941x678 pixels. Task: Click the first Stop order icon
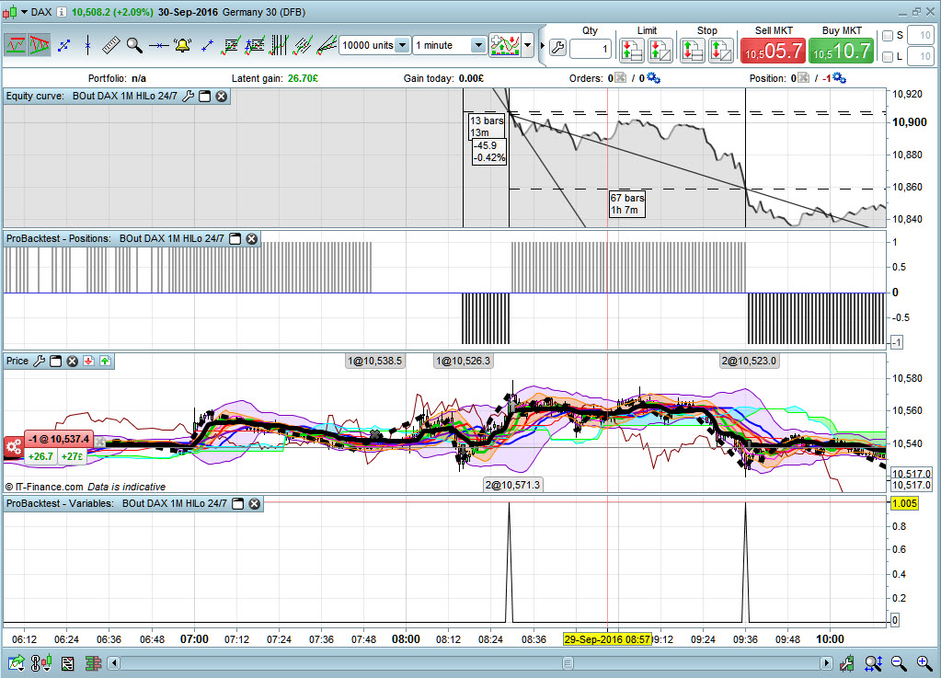tap(692, 51)
